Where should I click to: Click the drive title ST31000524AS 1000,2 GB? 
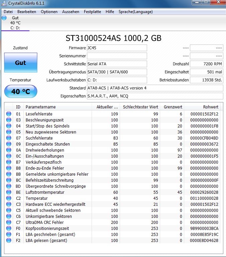coord(113,38)
